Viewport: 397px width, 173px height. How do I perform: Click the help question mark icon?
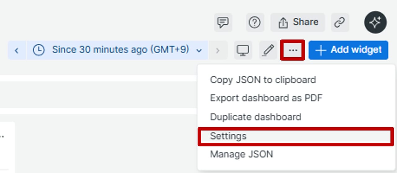coord(255,23)
